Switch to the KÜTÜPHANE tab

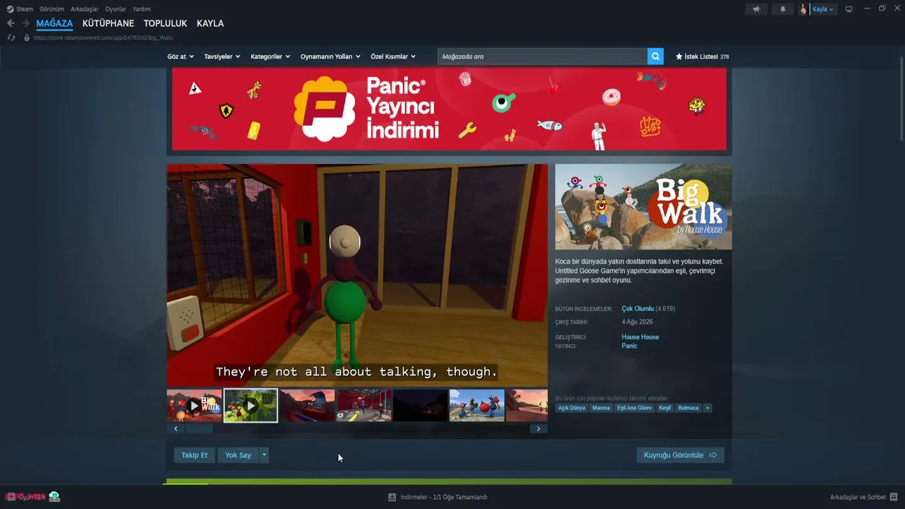(108, 23)
